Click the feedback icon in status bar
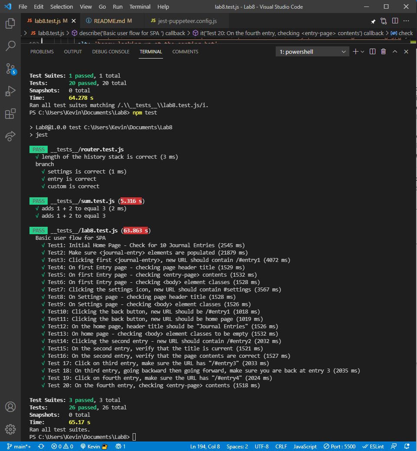The width and height of the screenshot is (417, 451). click(394, 446)
